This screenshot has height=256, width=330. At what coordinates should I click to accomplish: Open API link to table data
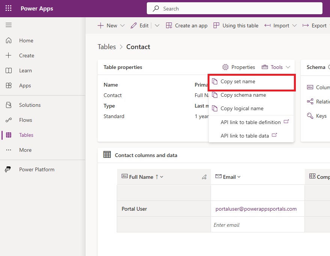pyautogui.click(x=251, y=136)
